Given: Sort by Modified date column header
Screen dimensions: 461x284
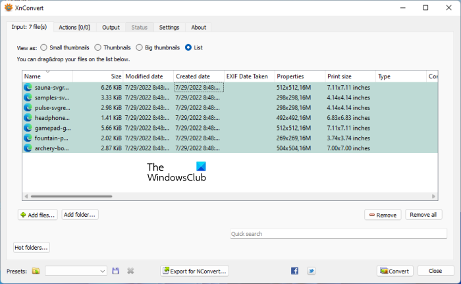Looking at the screenshot, I should [x=148, y=76].
